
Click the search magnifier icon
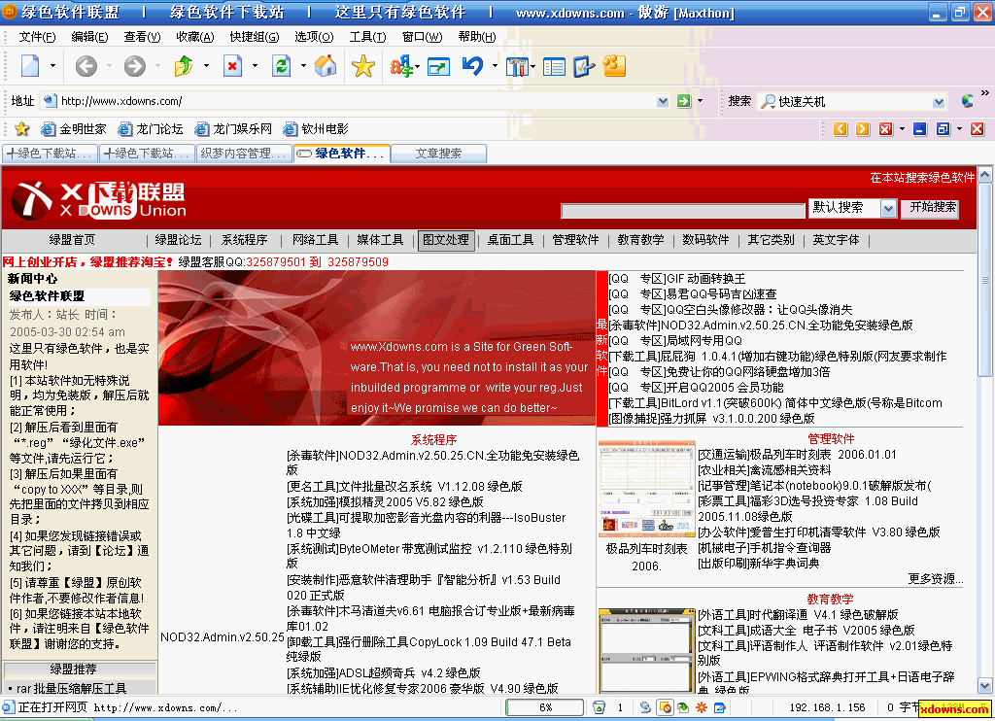(768, 102)
